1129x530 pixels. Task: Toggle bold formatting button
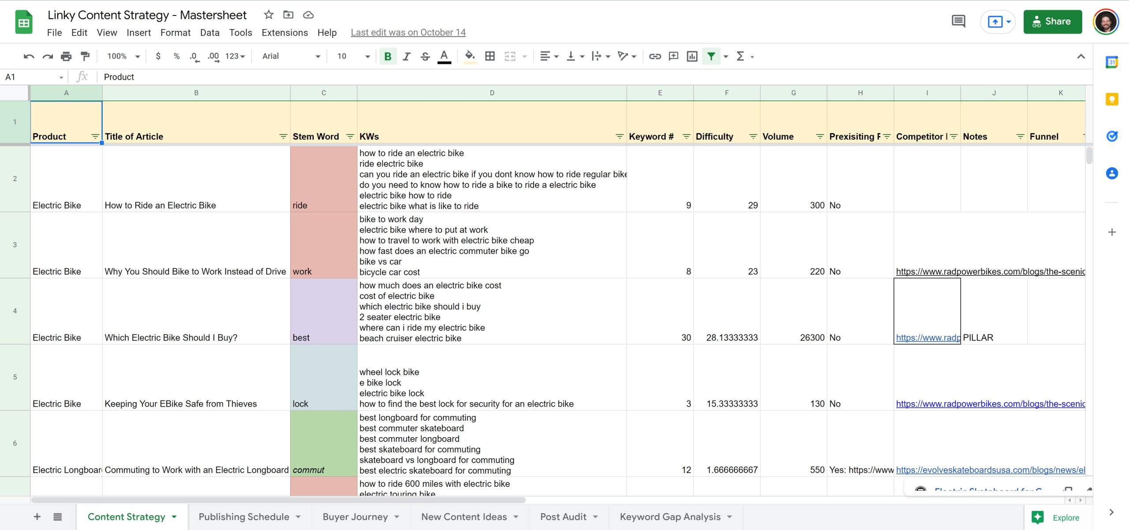[388, 56]
